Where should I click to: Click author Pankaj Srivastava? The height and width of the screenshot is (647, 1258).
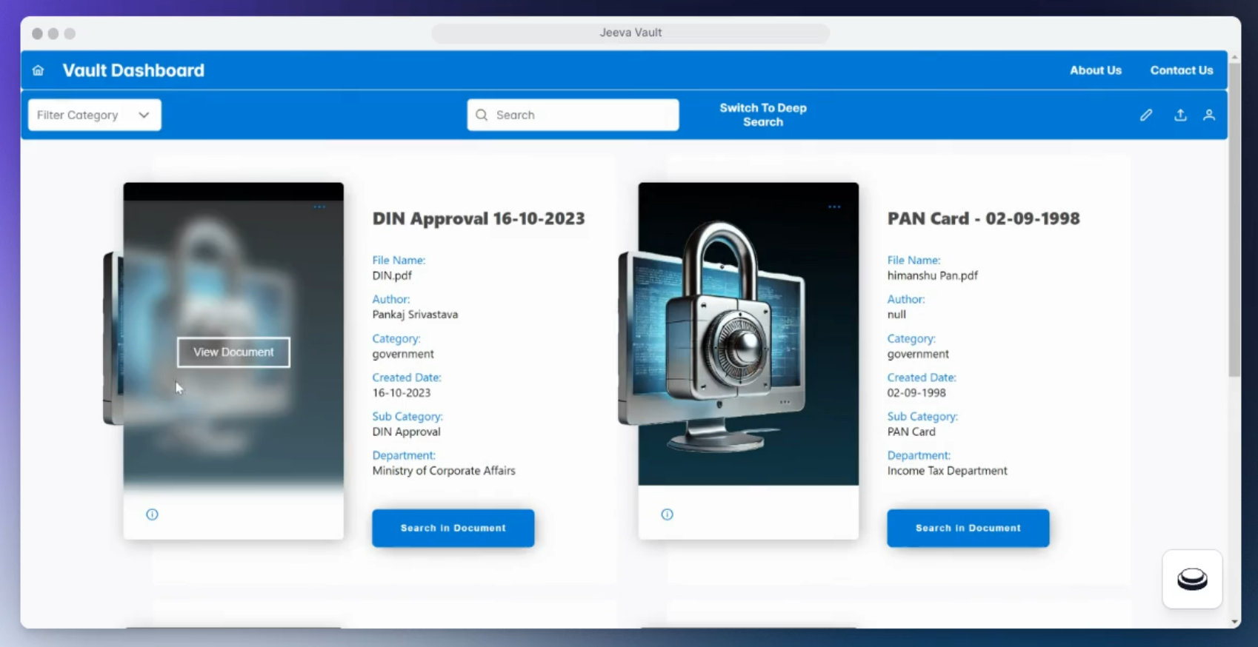[x=415, y=315]
